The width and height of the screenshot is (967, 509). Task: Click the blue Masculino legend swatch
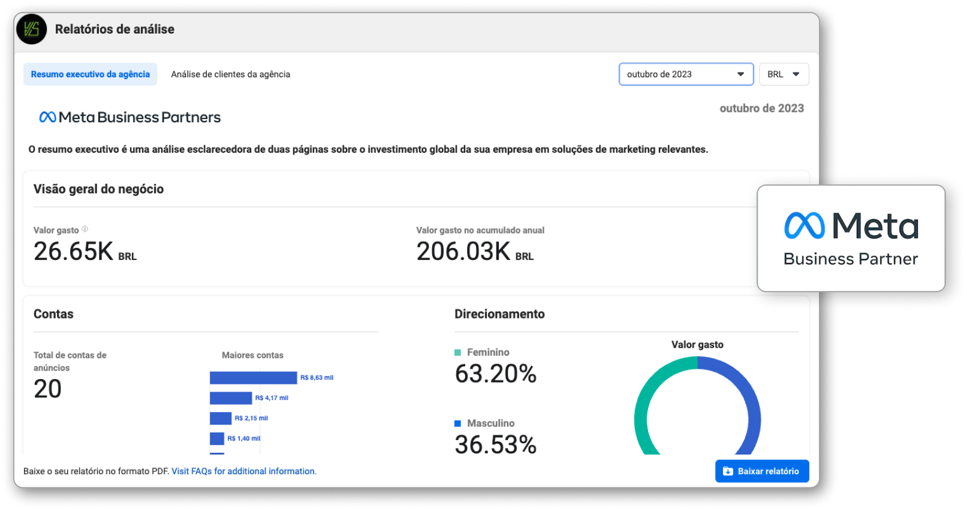tap(458, 423)
